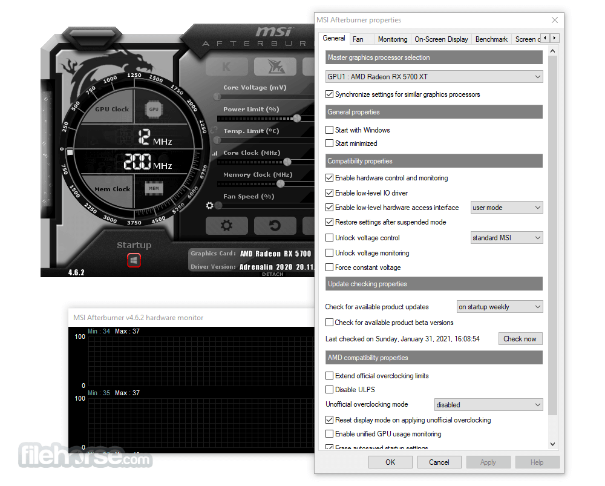This screenshot has width=605, height=486.
Task: Check for available product beta versions checkbox
Action: click(x=389, y=323)
